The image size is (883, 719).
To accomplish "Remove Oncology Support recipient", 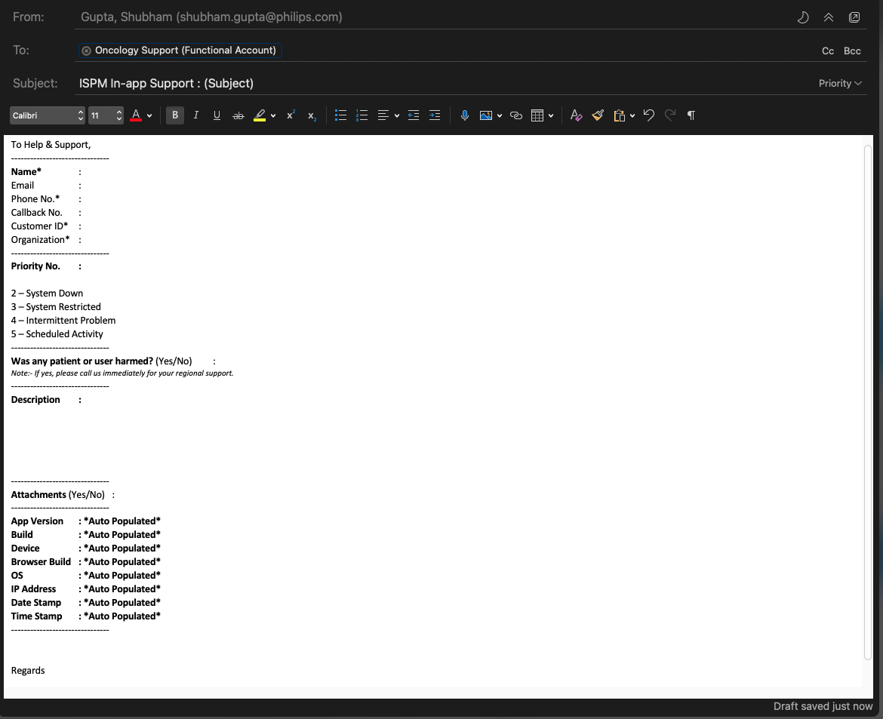I will (x=86, y=51).
